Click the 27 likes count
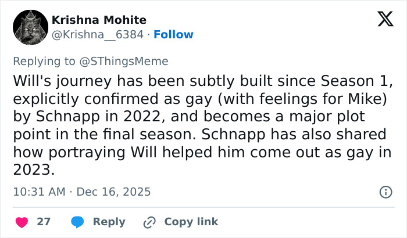 [44, 222]
